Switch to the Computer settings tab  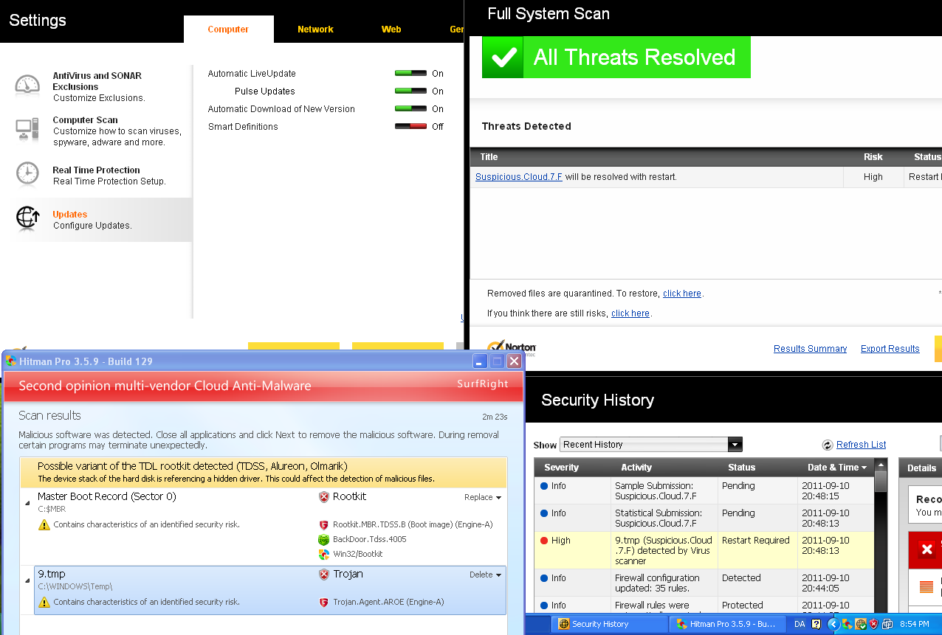tap(228, 30)
